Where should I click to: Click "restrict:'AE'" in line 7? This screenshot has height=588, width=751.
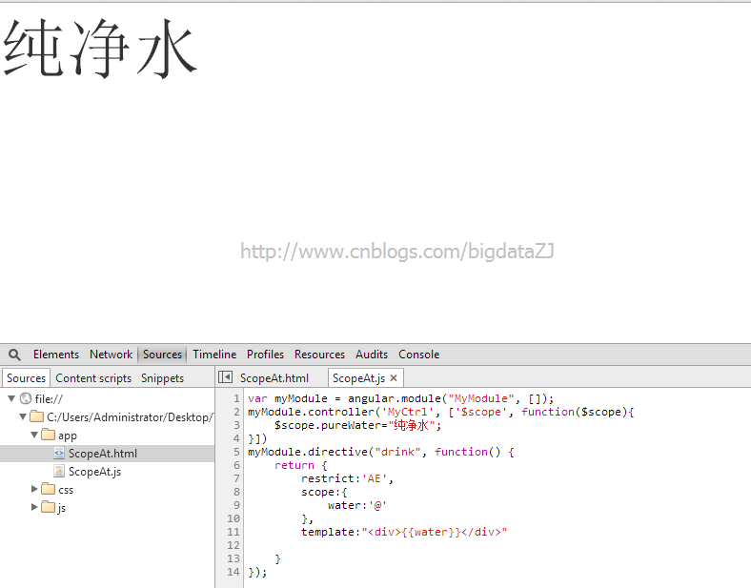[x=344, y=478]
